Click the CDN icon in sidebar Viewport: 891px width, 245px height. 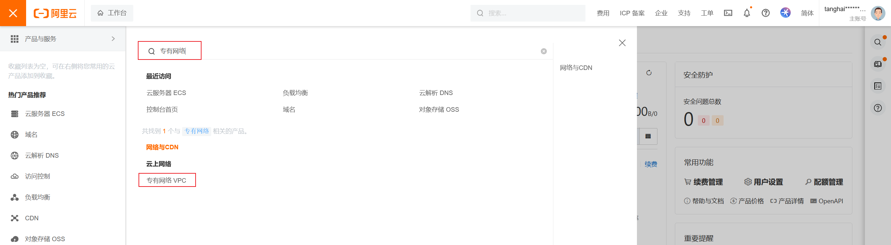(15, 218)
